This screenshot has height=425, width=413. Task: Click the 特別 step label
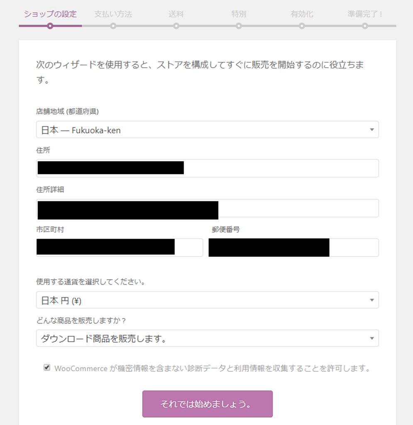tap(239, 14)
